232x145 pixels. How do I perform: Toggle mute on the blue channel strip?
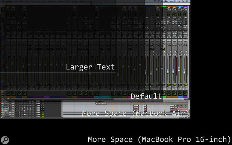pos(181,54)
